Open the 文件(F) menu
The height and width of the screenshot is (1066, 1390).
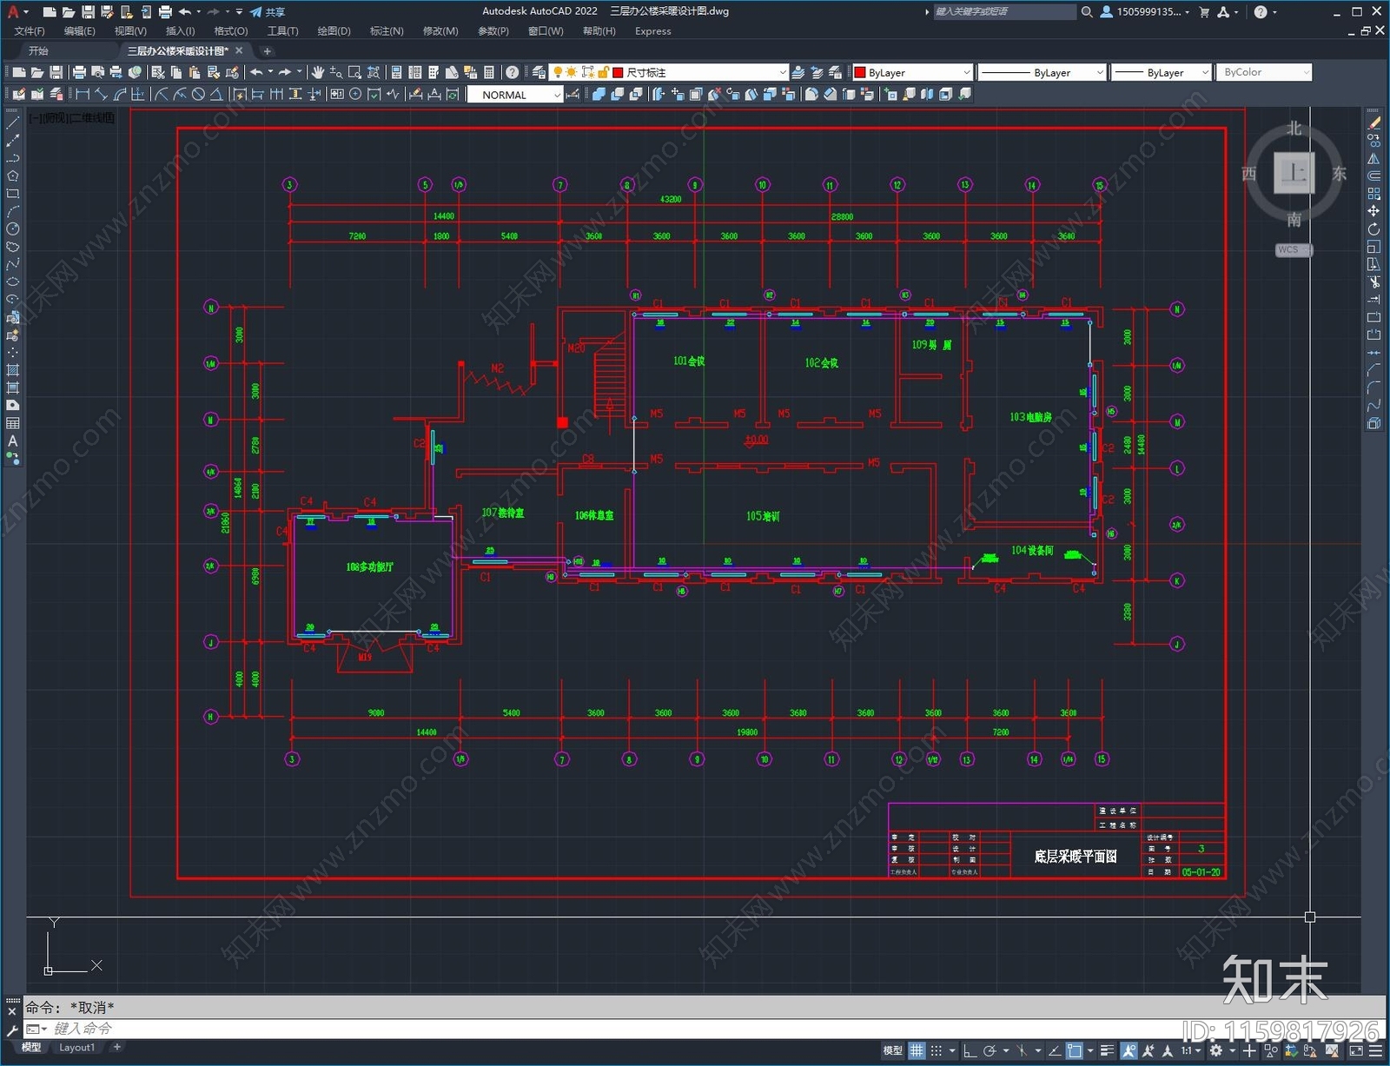(x=30, y=30)
